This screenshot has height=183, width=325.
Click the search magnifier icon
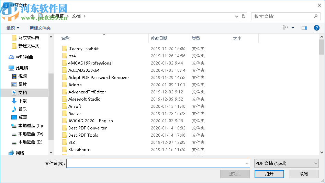click(x=315, y=16)
